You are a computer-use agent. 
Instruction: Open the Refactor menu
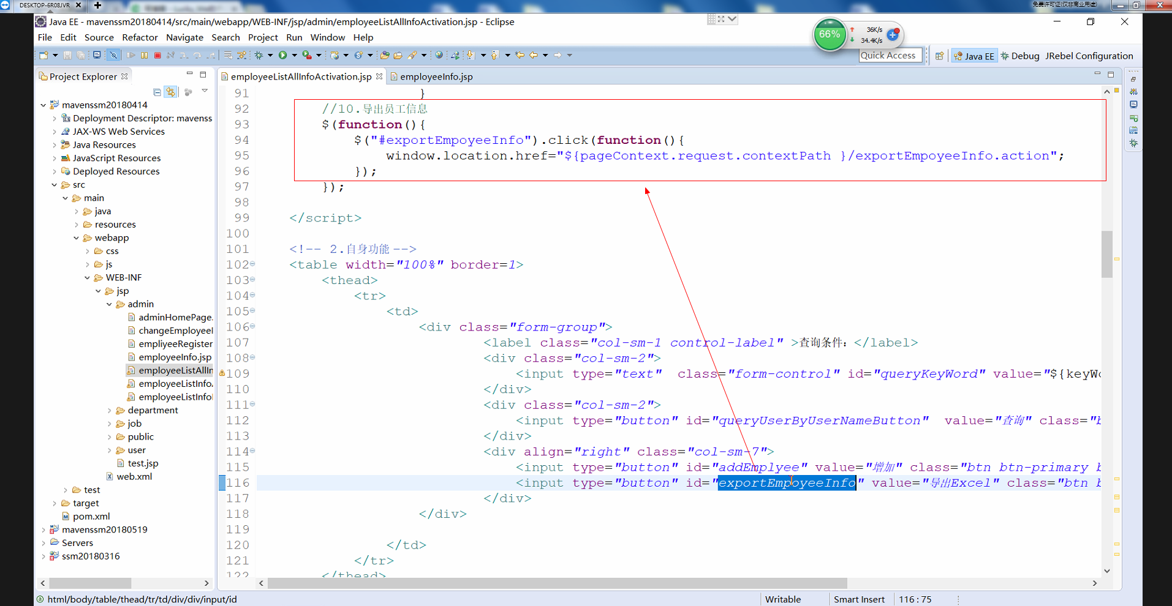pyautogui.click(x=140, y=37)
